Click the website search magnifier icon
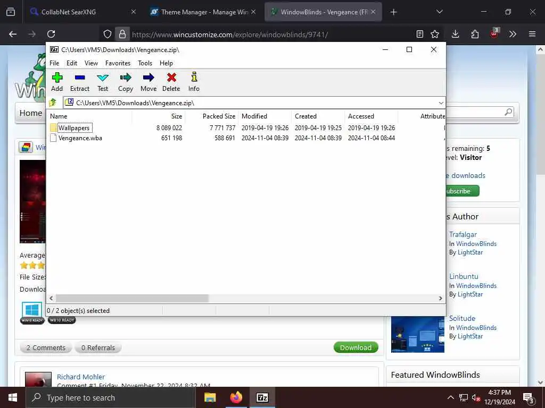 [x=508, y=112]
